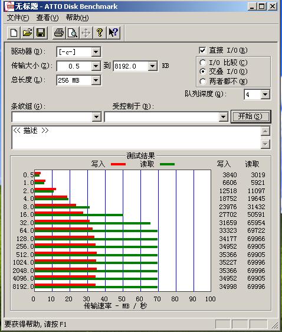Open a saved benchmark via folder icon
The image size is (282, 332).
27,33
